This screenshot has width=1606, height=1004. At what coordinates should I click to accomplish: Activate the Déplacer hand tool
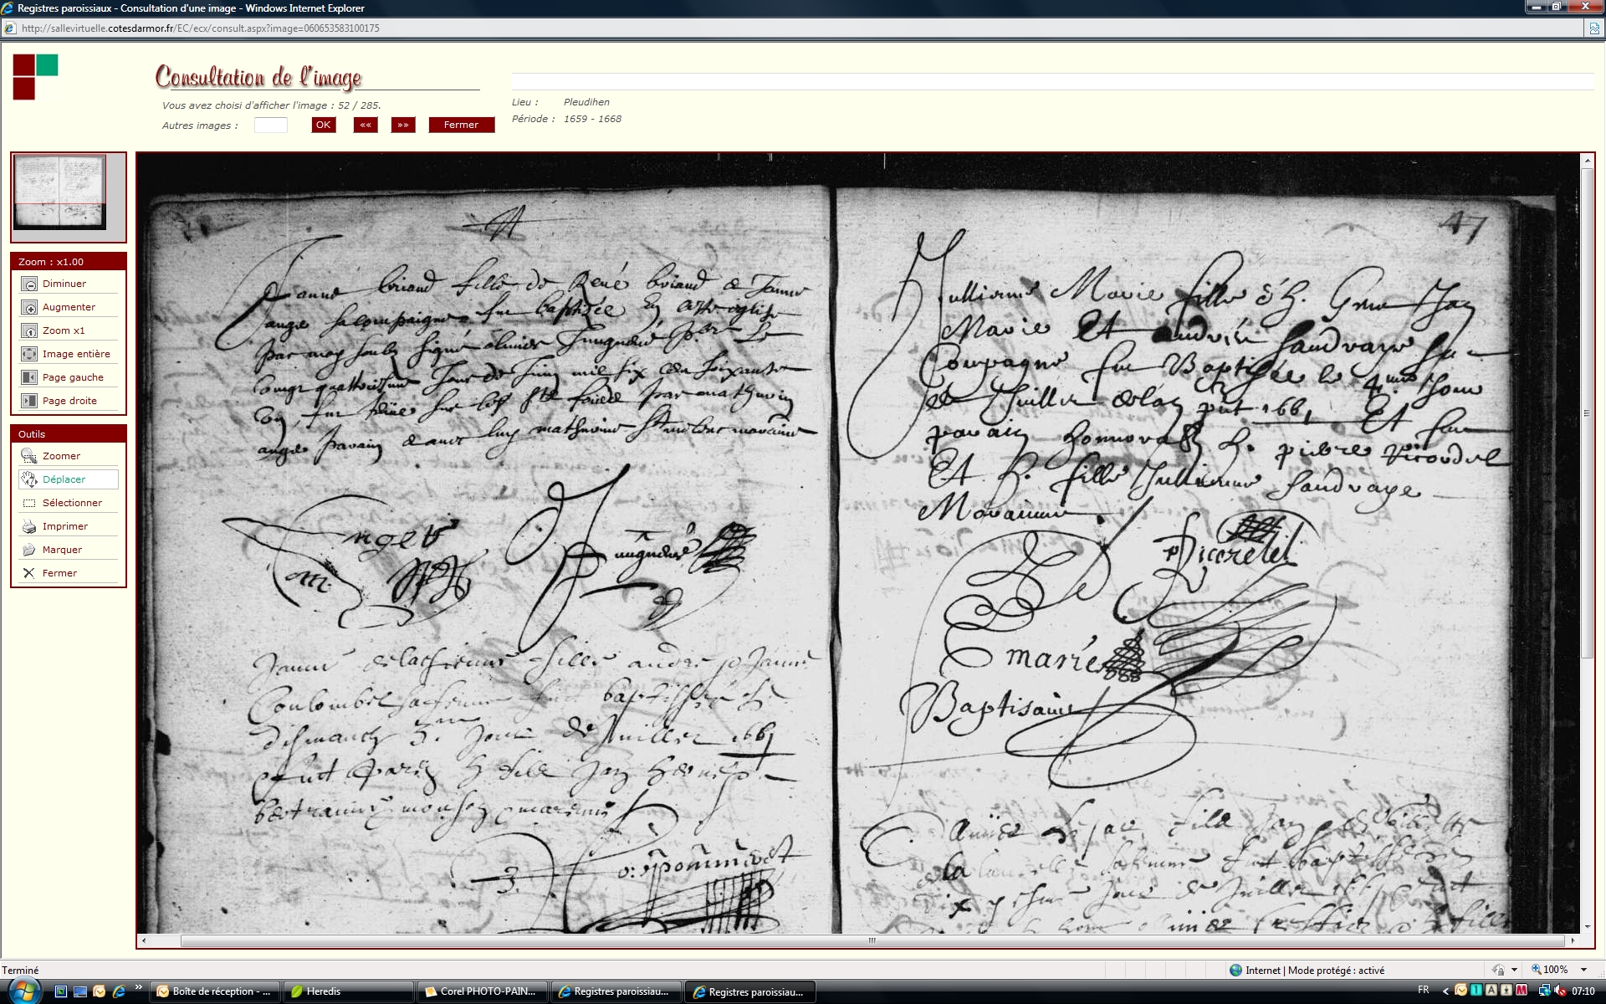[29, 480]
